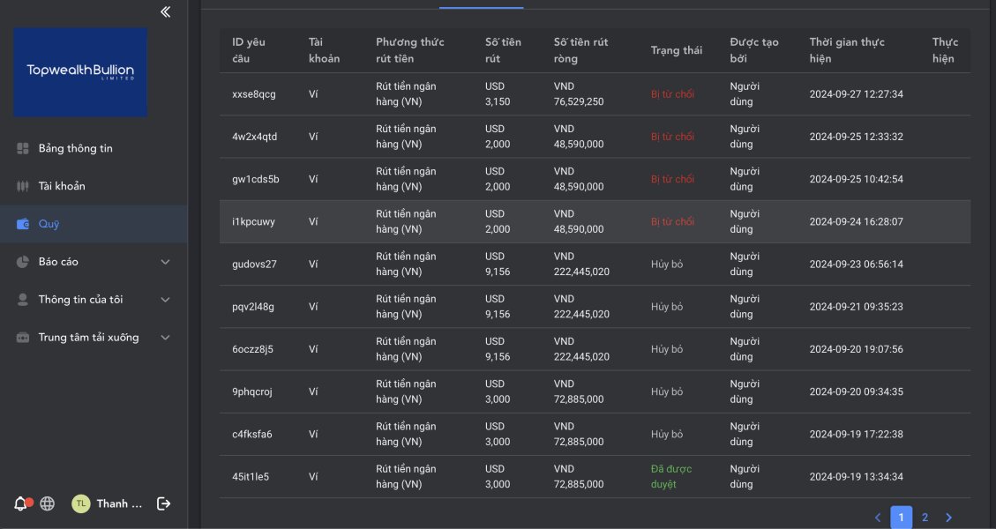Click the globe language icon
The height and width of the screenshot is (529, 996).
[x=48, y=503]
